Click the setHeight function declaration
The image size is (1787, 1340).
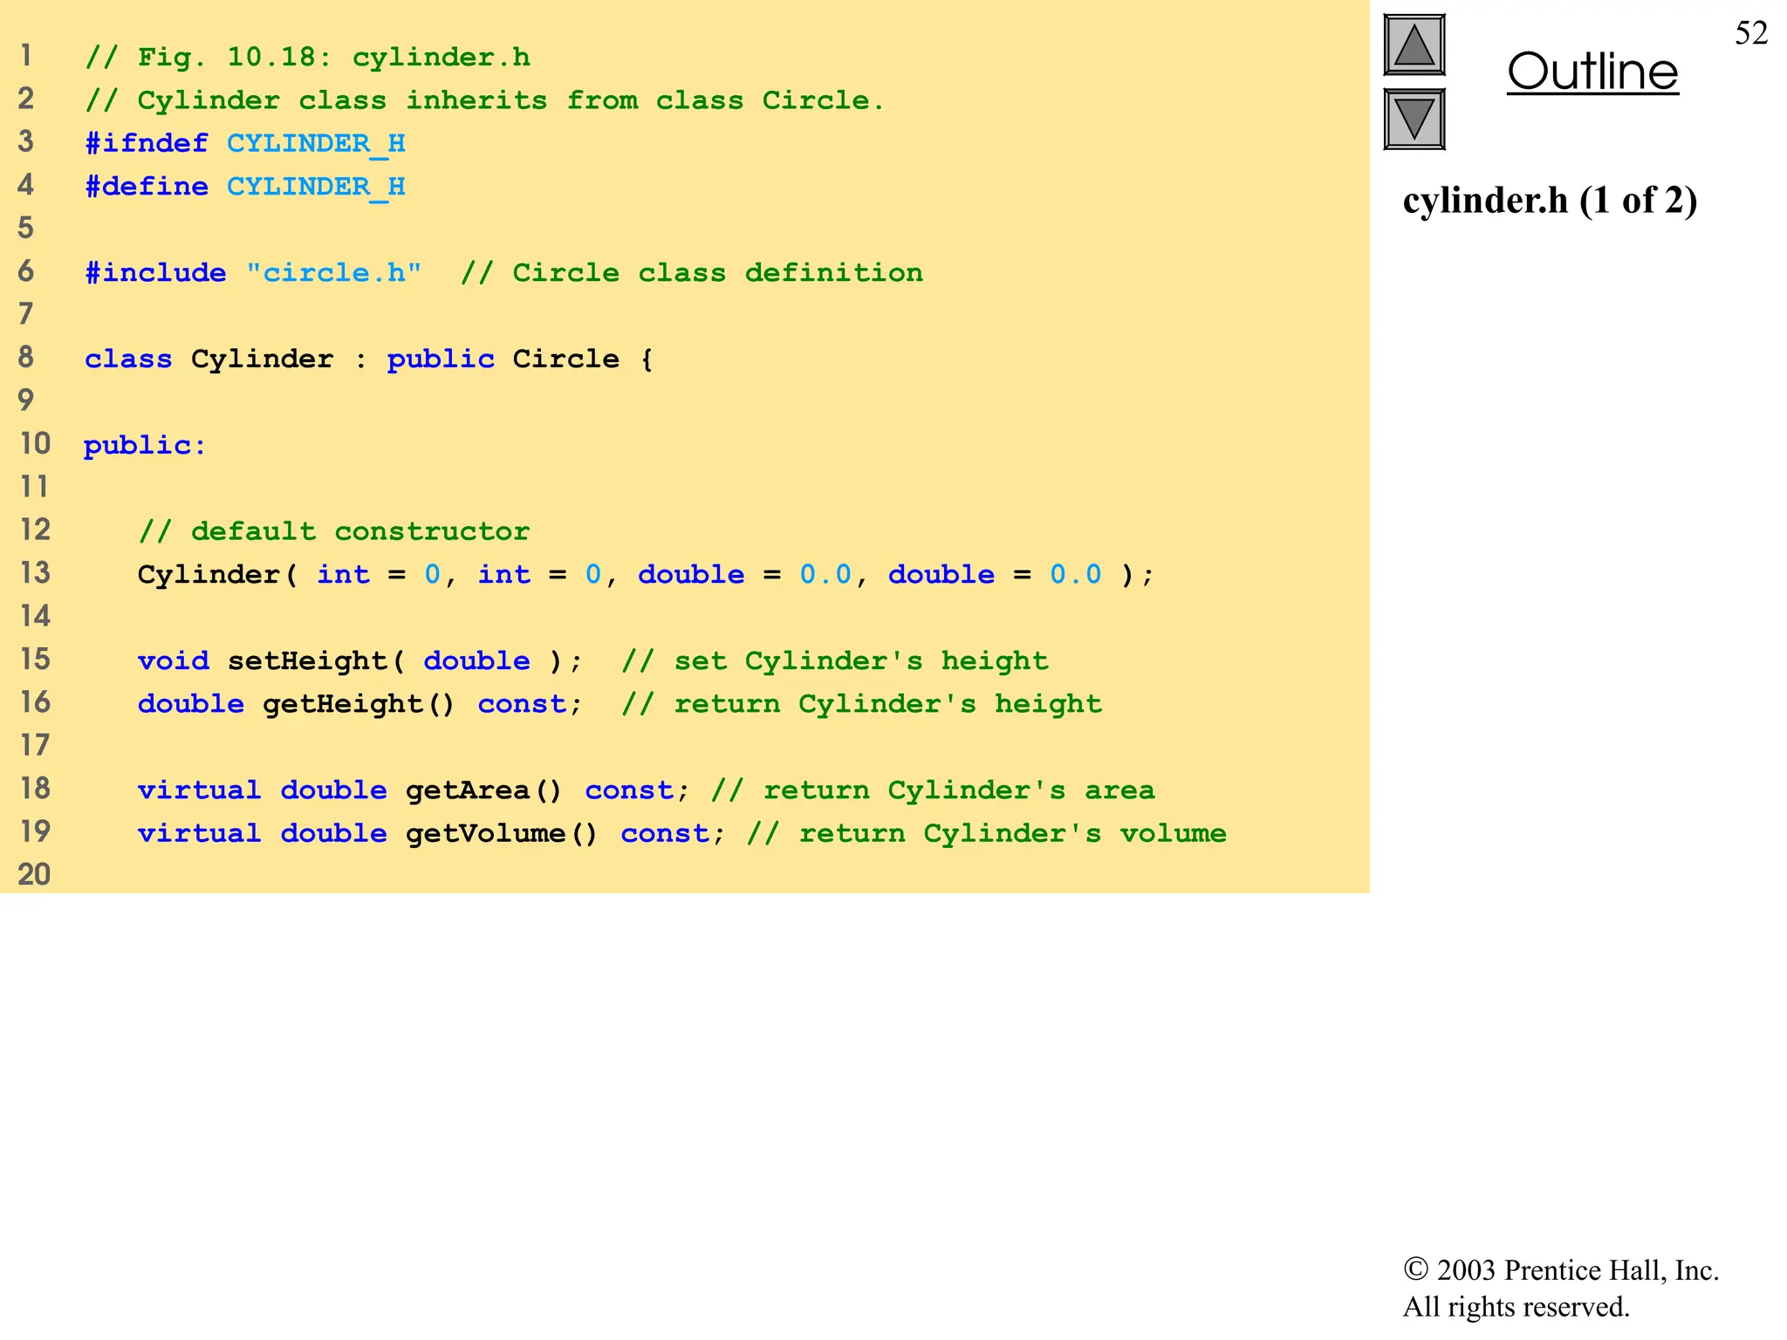click(x=358, y=661)
